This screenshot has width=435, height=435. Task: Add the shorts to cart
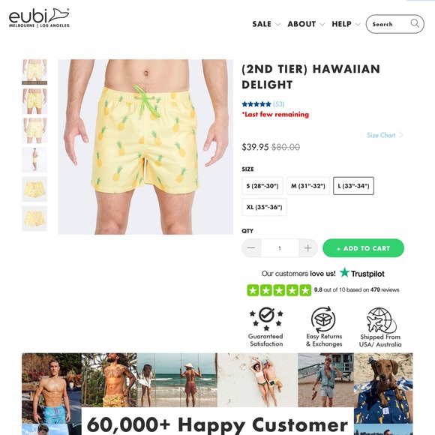(x=363, y=248)
